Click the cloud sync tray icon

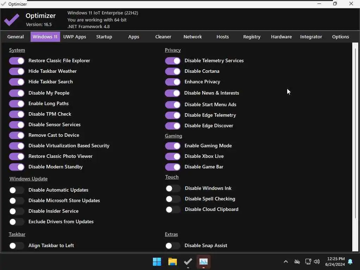pos(297,262)
